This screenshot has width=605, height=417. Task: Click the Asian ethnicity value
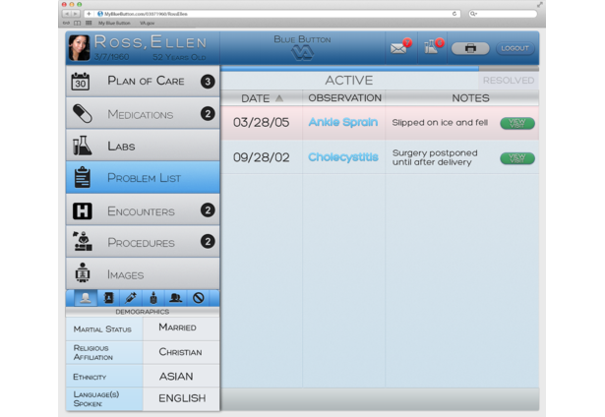pos(176,376)
